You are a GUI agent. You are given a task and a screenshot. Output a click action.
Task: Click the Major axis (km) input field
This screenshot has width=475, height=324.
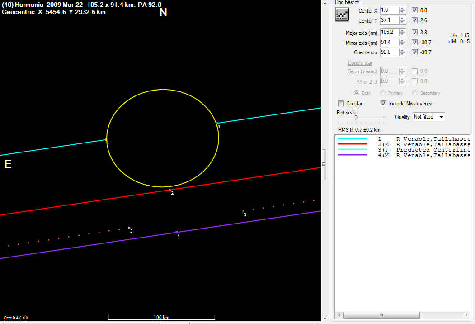pyautogui.click(x=390, y=32)
